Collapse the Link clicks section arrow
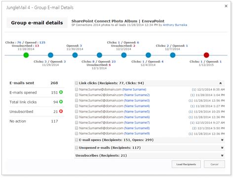Screen dimensions: 234x178 (x=221, y=83)
